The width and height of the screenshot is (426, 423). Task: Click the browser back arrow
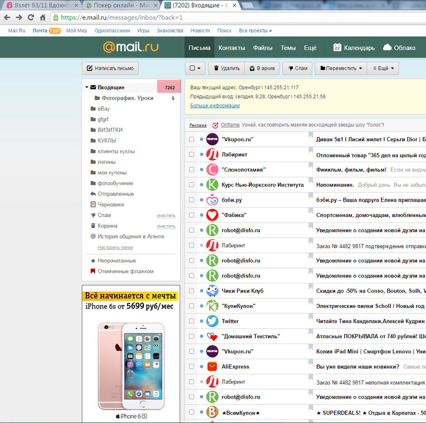pyautogui.click(x=7, y=17)
